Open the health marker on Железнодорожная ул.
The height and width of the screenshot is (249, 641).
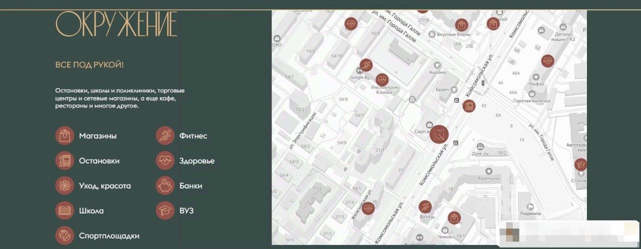[368, 208]
